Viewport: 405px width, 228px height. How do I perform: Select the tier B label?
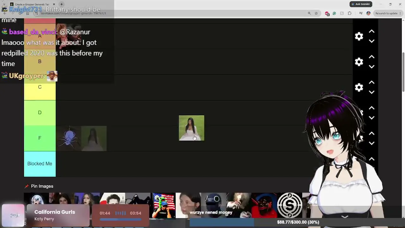click(40, 62)
